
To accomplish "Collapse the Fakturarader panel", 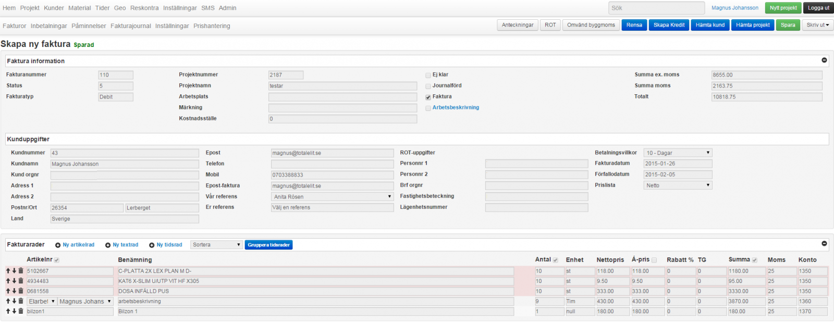I will (x=824, y=243).
